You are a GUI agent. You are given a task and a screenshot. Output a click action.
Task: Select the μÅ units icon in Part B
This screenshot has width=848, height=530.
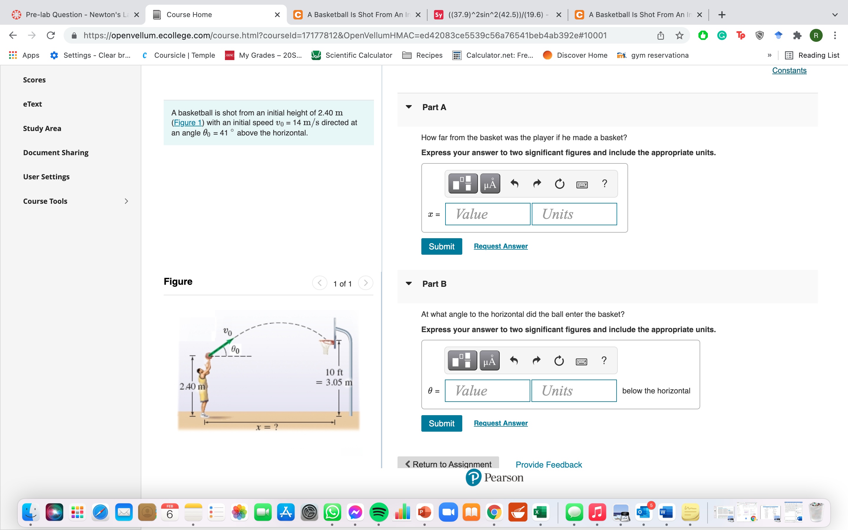(489, 360)
